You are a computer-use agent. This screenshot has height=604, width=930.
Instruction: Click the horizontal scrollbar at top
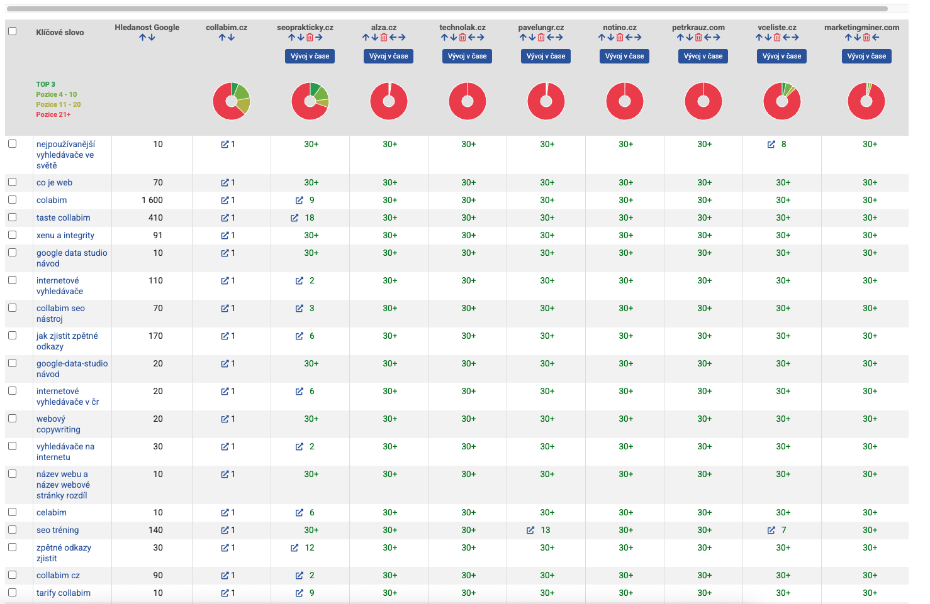pyautogui.click(x=447, y=9)
